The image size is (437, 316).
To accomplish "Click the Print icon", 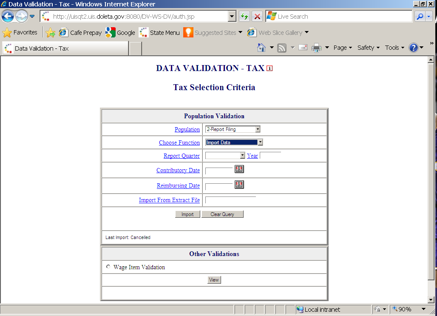I will [x=316, y=48].
